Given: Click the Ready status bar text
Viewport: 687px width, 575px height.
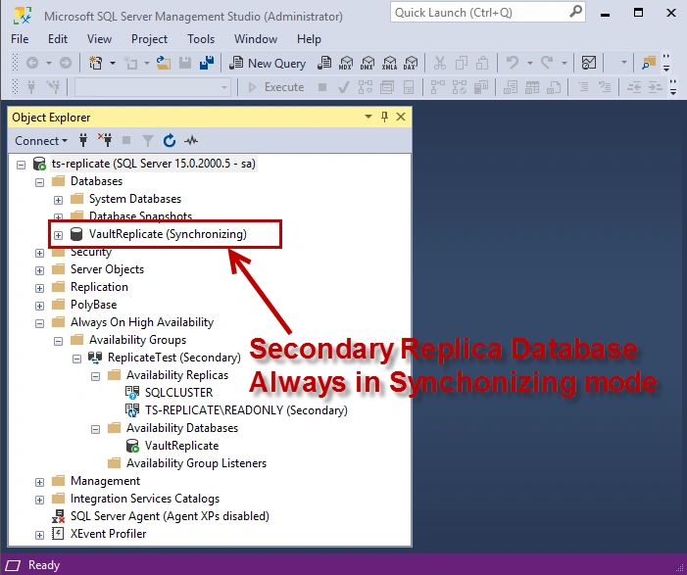Looking at the screenshot, I should click(44, 565).
